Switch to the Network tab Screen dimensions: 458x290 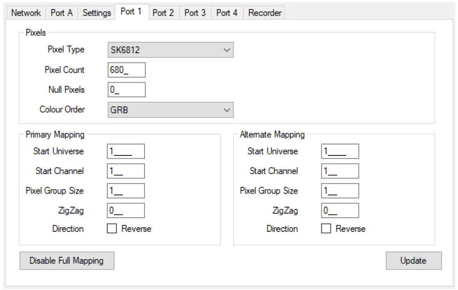pos(25,13)
